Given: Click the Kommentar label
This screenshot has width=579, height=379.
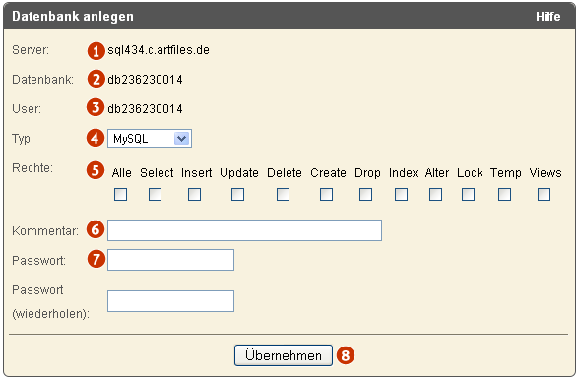Looking at the screenshot, I should pos(45,231).
